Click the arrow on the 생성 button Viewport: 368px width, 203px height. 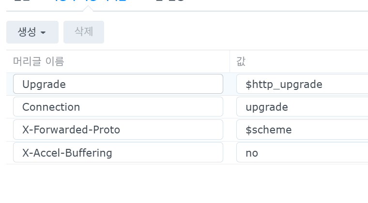(x=44, y=32)
